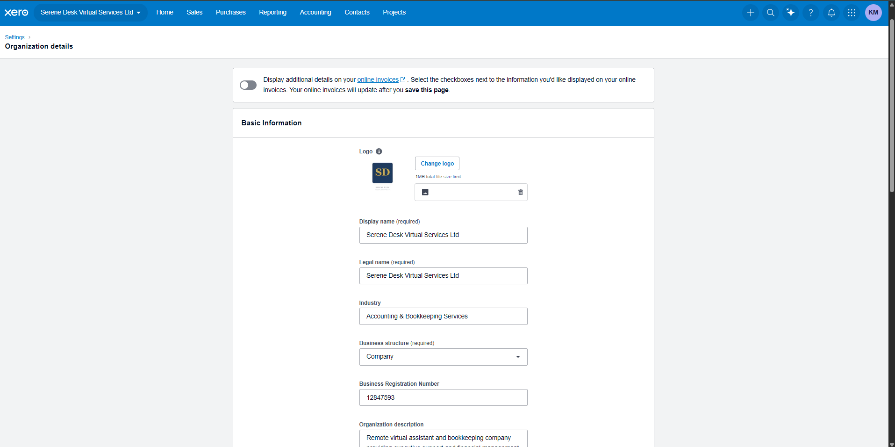Open the apps grid icon
The image size is (895, 447).
tap(852, 13)
